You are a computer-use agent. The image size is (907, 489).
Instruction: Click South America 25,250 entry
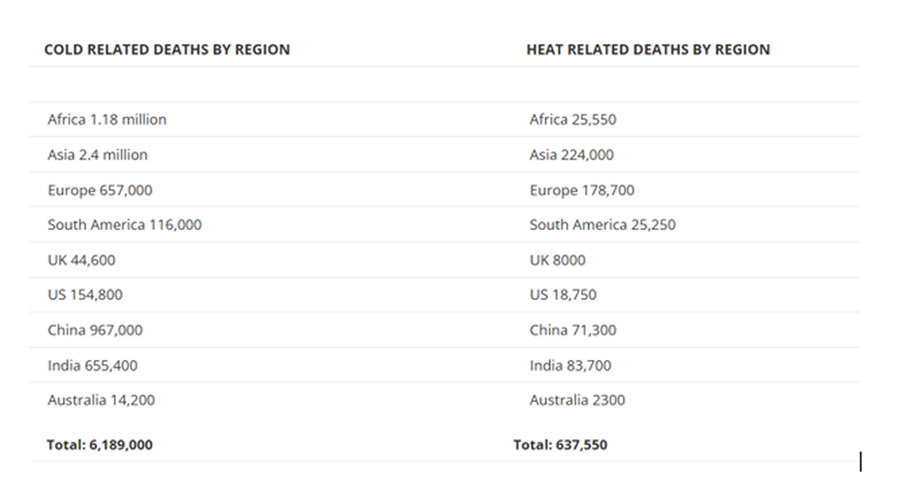(x=602, y=225)
